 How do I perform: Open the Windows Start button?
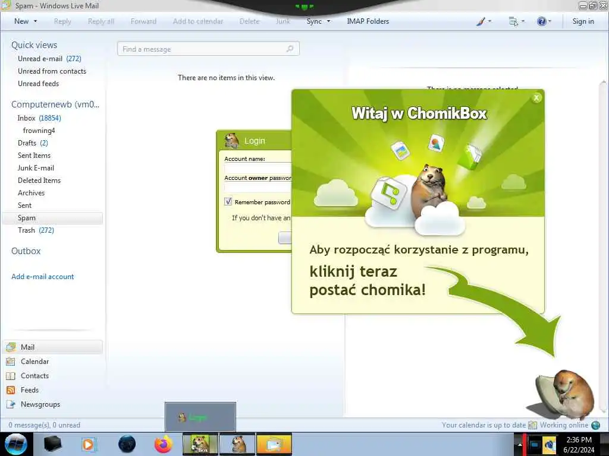click(16, 444)
